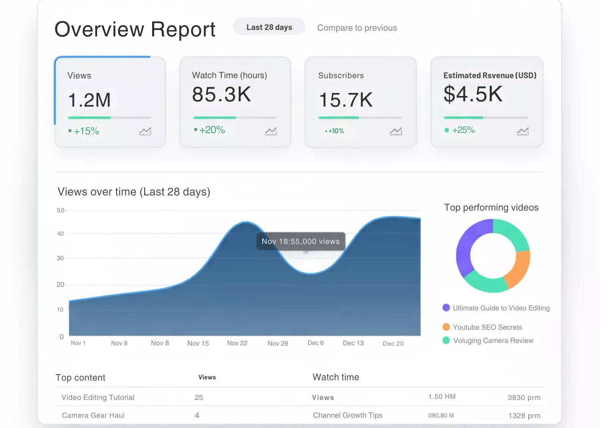Click the Estimated Revenue sparkline chart icon

523,132
